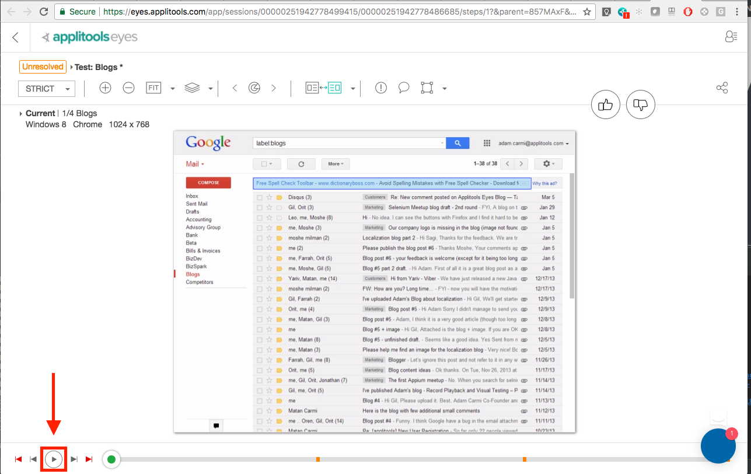Viewport: 751px width, 474px height.
Task: Open the dropdown arrow beside comparison view
Action: (353, 89)
